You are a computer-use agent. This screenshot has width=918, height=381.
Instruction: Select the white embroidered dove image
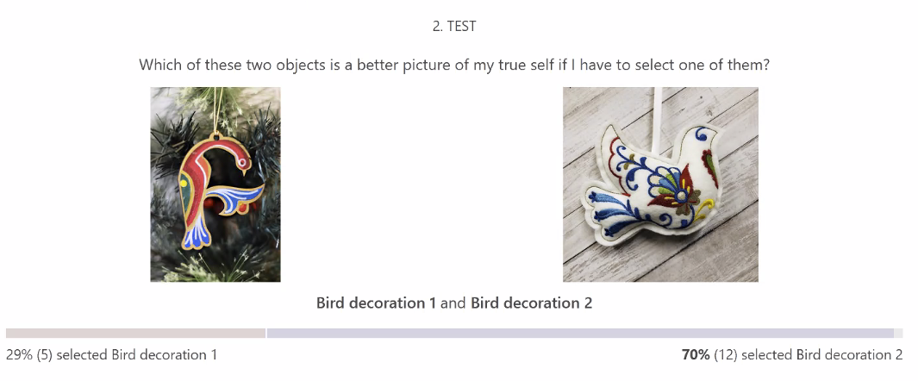660,184
